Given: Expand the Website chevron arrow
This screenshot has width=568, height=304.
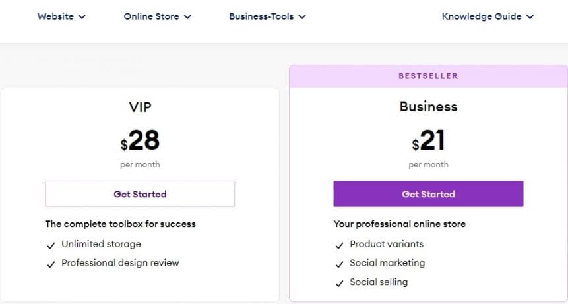Looking at the screenshot, I should pos(82,17).
